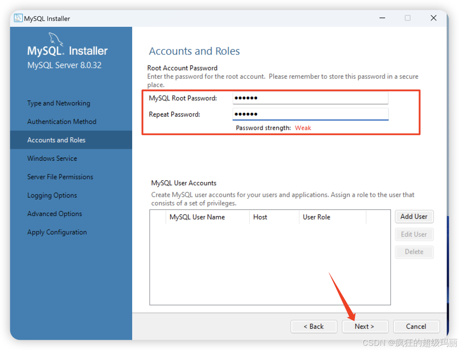Click the MySQL Root Password input field
The image size is (459, 350).
[x=310, y=98]
